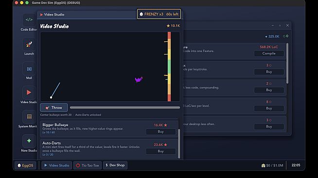Viewport: 318px width, 178px height.
Task: Click the throw power progress bar
Action: click(x=125, y=107)
